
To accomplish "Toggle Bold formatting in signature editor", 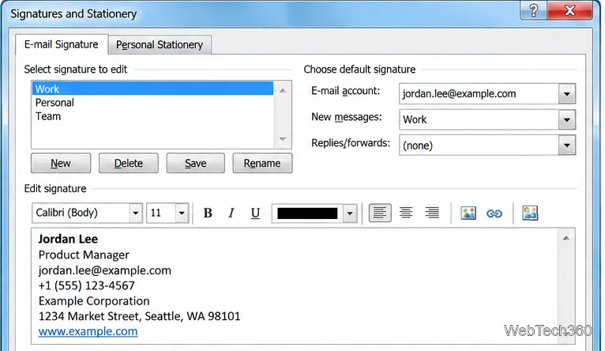I will 208,213.
